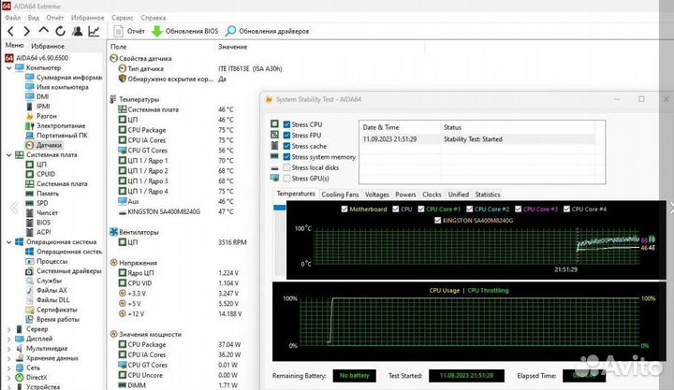Click the Поле column header

pos(118,47)
